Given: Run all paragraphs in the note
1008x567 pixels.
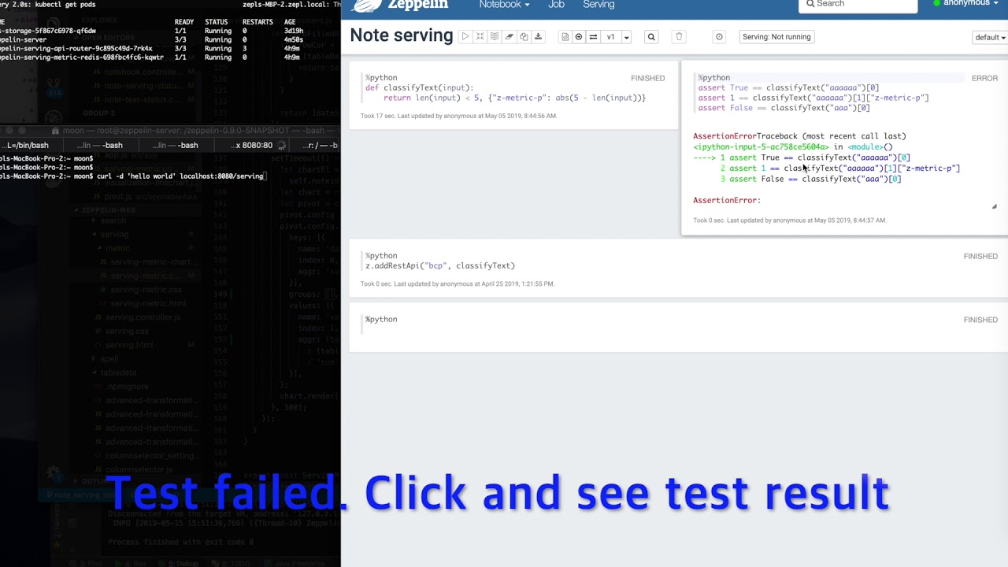Looking at the screenshot, I should coord(465,37).
